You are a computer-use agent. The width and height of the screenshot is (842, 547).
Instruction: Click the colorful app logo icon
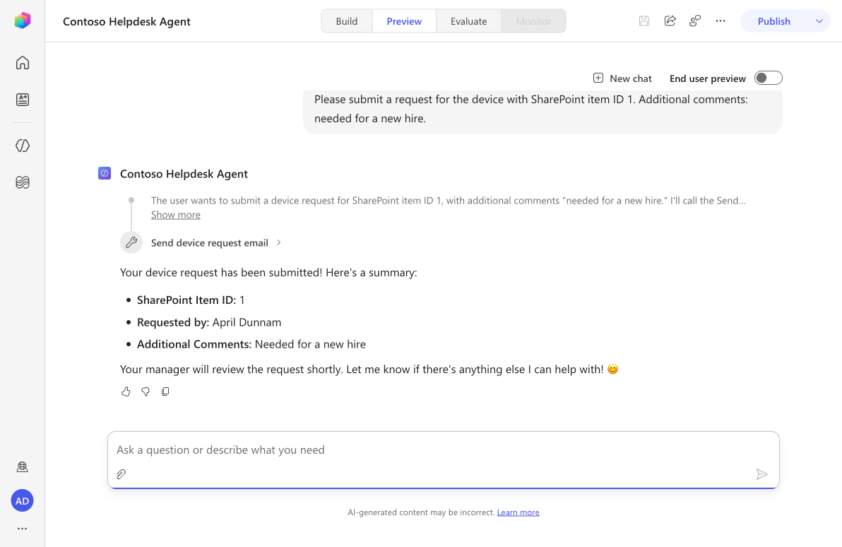point(23,20)
